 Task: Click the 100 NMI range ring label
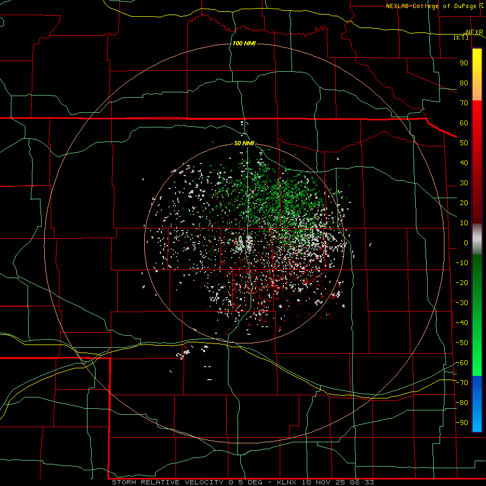pos(244,43)
